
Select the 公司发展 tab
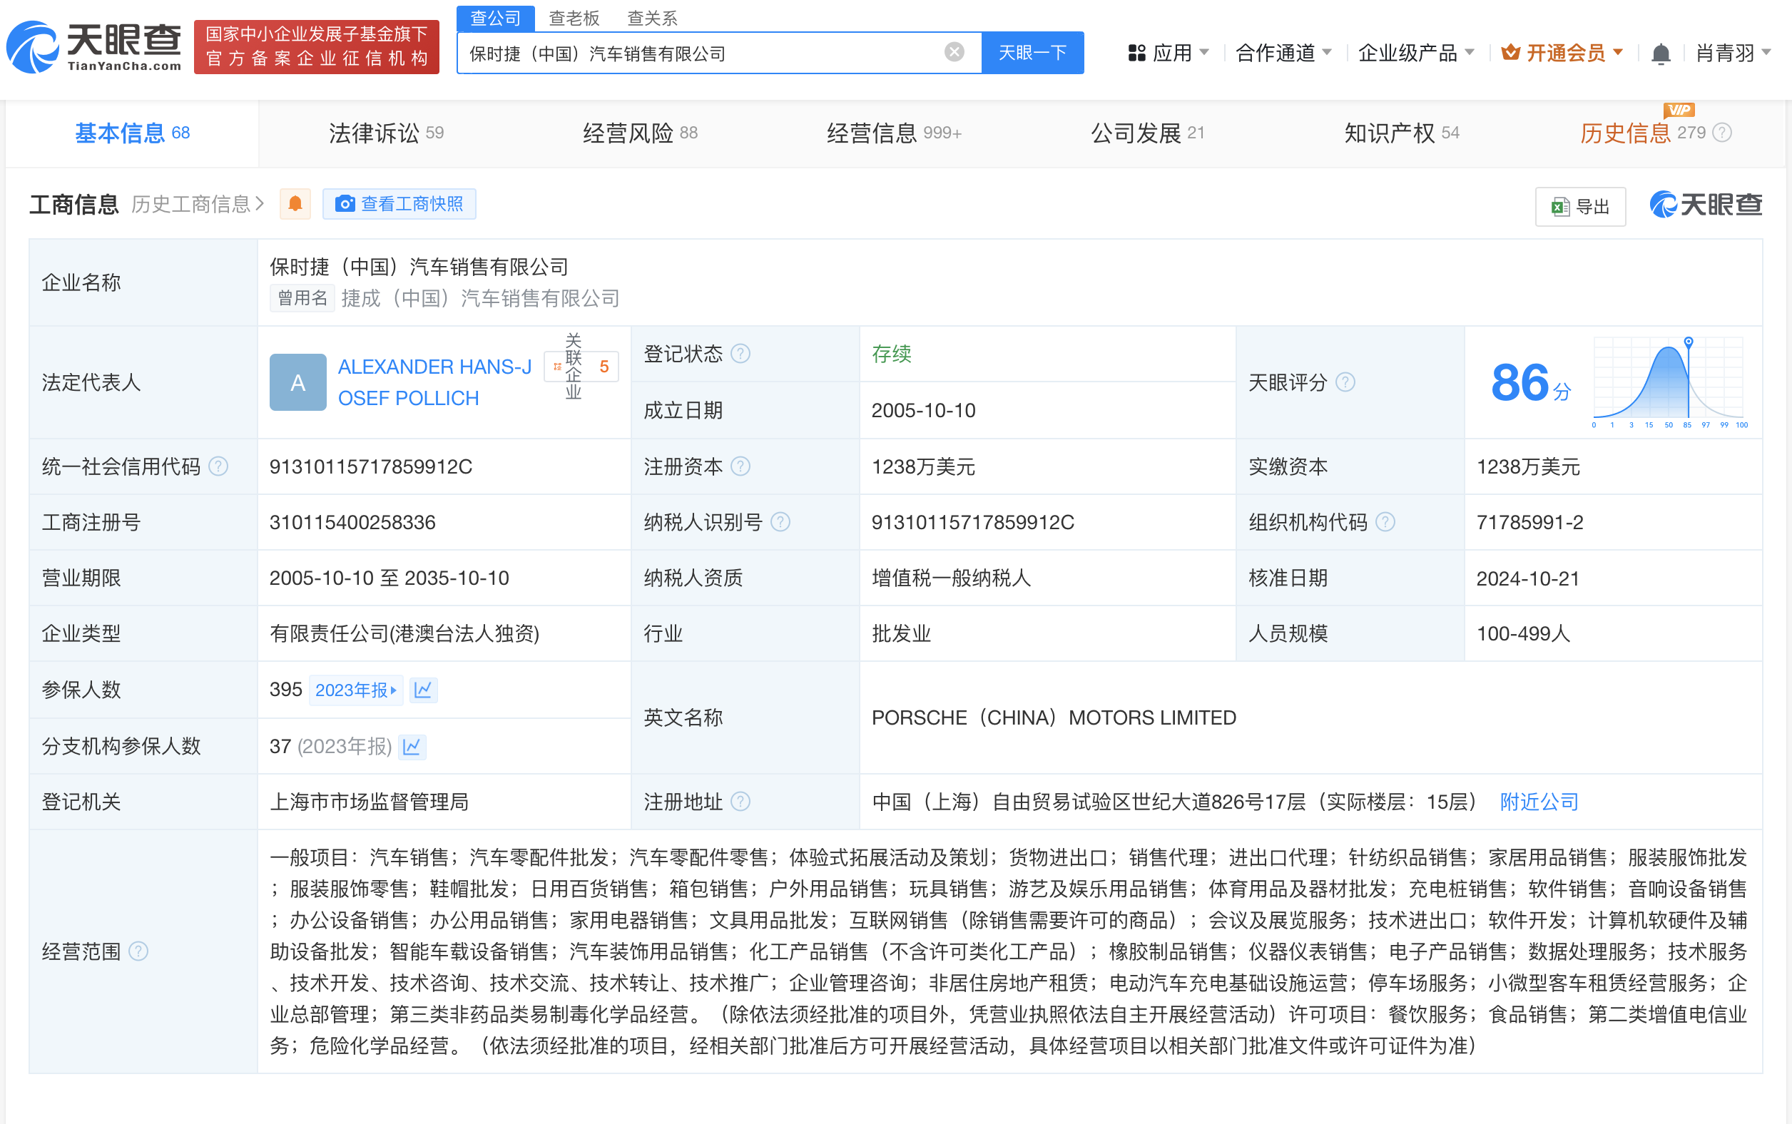1147,133
